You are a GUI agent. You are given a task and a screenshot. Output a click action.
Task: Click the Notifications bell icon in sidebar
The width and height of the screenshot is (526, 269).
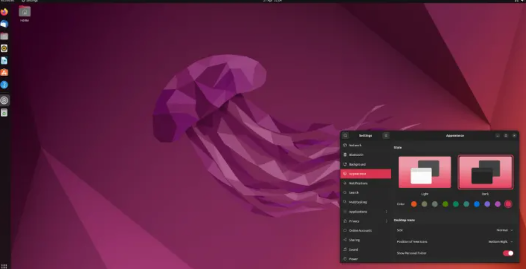coord(345,183)
